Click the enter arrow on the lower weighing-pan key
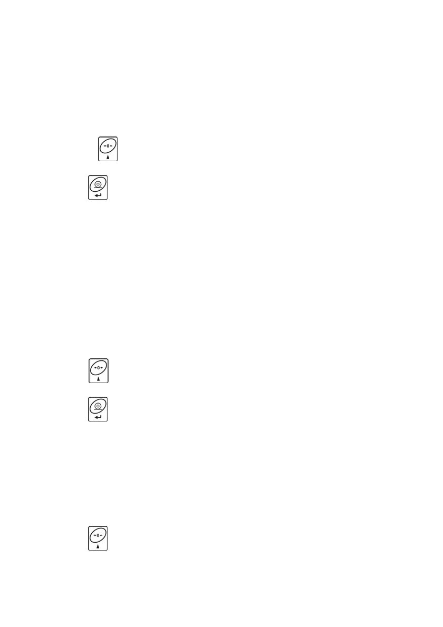This screenshot has height=627, width=443. pos(98,417)
